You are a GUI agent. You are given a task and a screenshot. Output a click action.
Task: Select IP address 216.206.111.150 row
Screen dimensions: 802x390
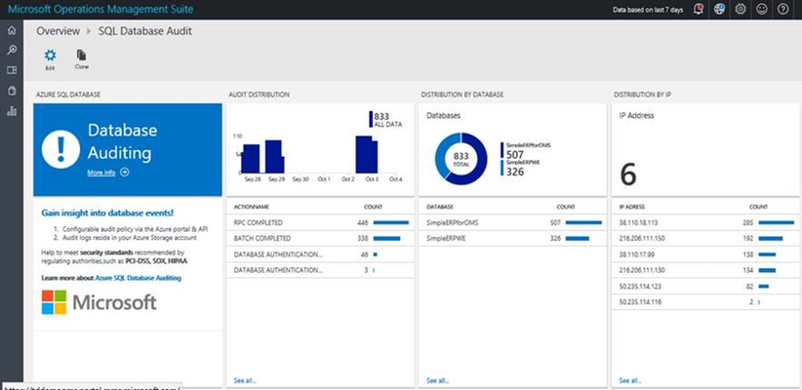coord(705,239)
